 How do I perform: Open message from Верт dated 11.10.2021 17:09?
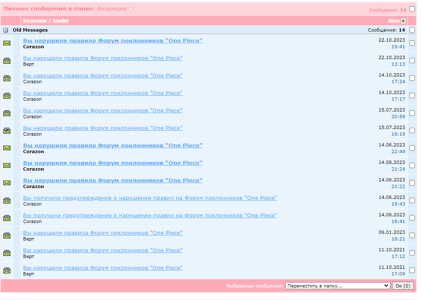[103, 268]
